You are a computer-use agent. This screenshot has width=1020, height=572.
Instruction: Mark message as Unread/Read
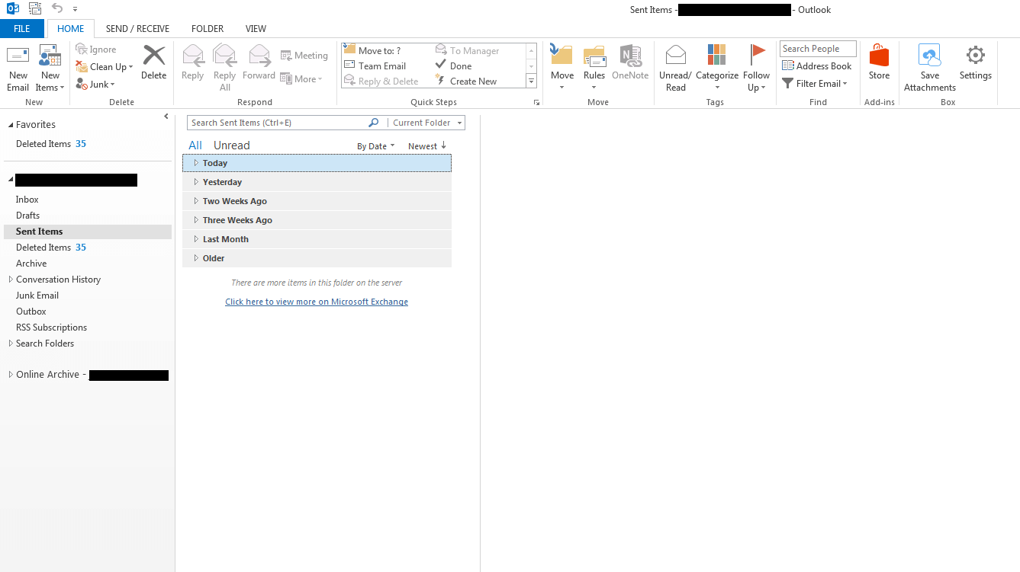pyautogui.click(x=674, y=65)
